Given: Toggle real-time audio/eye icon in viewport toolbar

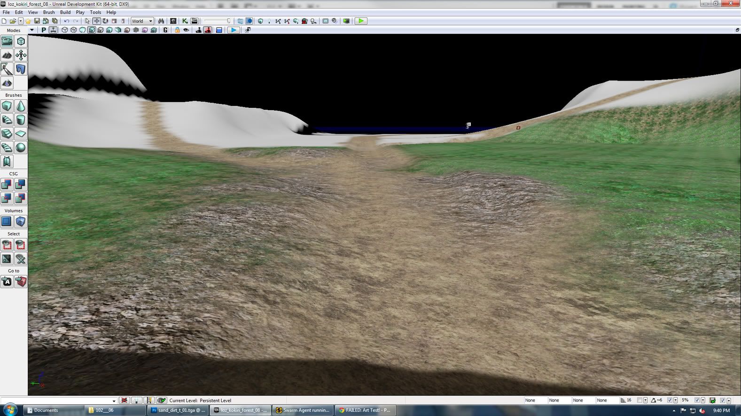Looking at the screenshot, I should [186, 30].
